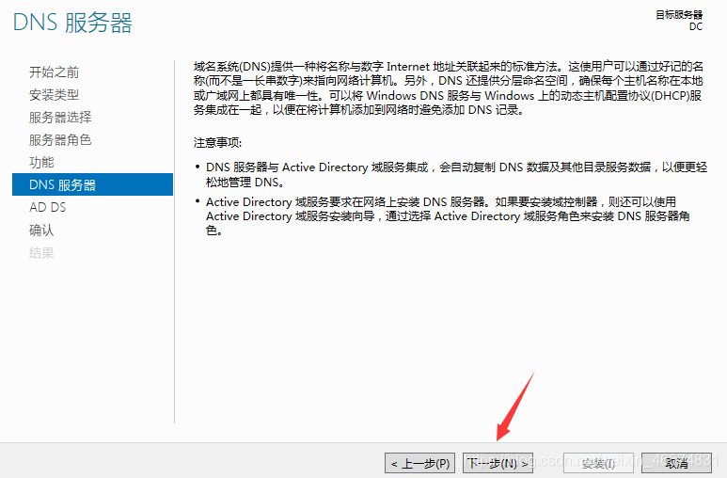This screenshot has width=727, height=478.
Task: Jump to the AD DS step
Action: pyautogui.click(x=48, y=207)
